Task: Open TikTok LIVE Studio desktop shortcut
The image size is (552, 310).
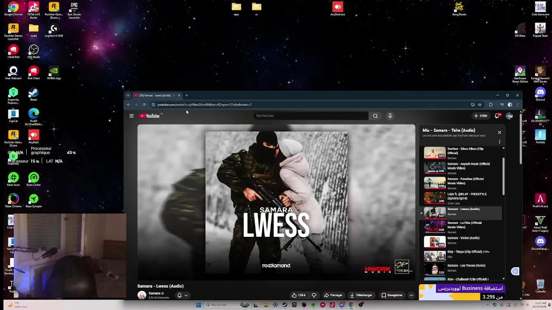Action: (x=34, y=11)
